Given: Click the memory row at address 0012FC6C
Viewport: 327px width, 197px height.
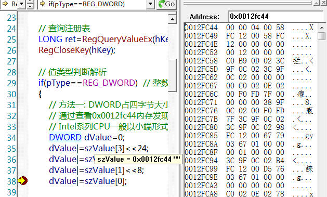Looking at the screenshot, I should pyautogui.click(x=249, y=94).
